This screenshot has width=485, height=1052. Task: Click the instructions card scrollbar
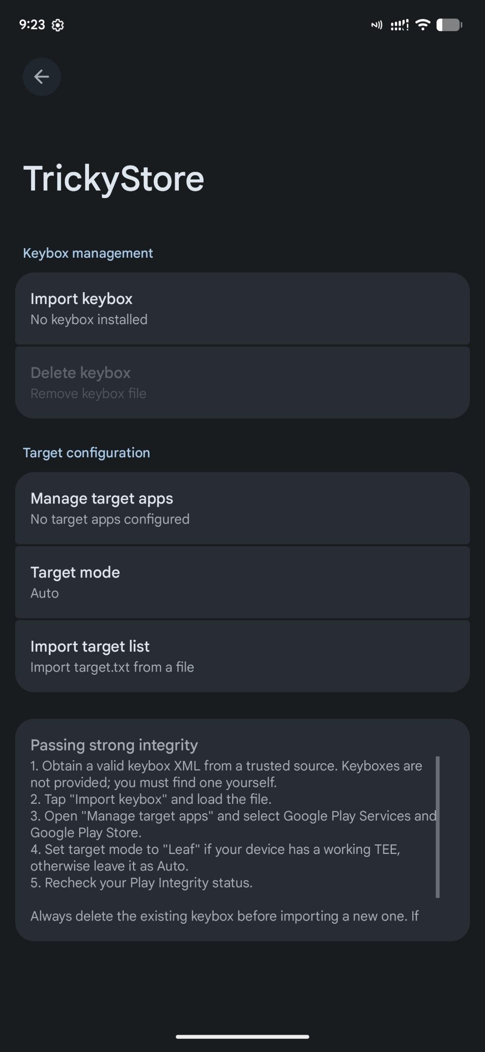coord(437,827)
